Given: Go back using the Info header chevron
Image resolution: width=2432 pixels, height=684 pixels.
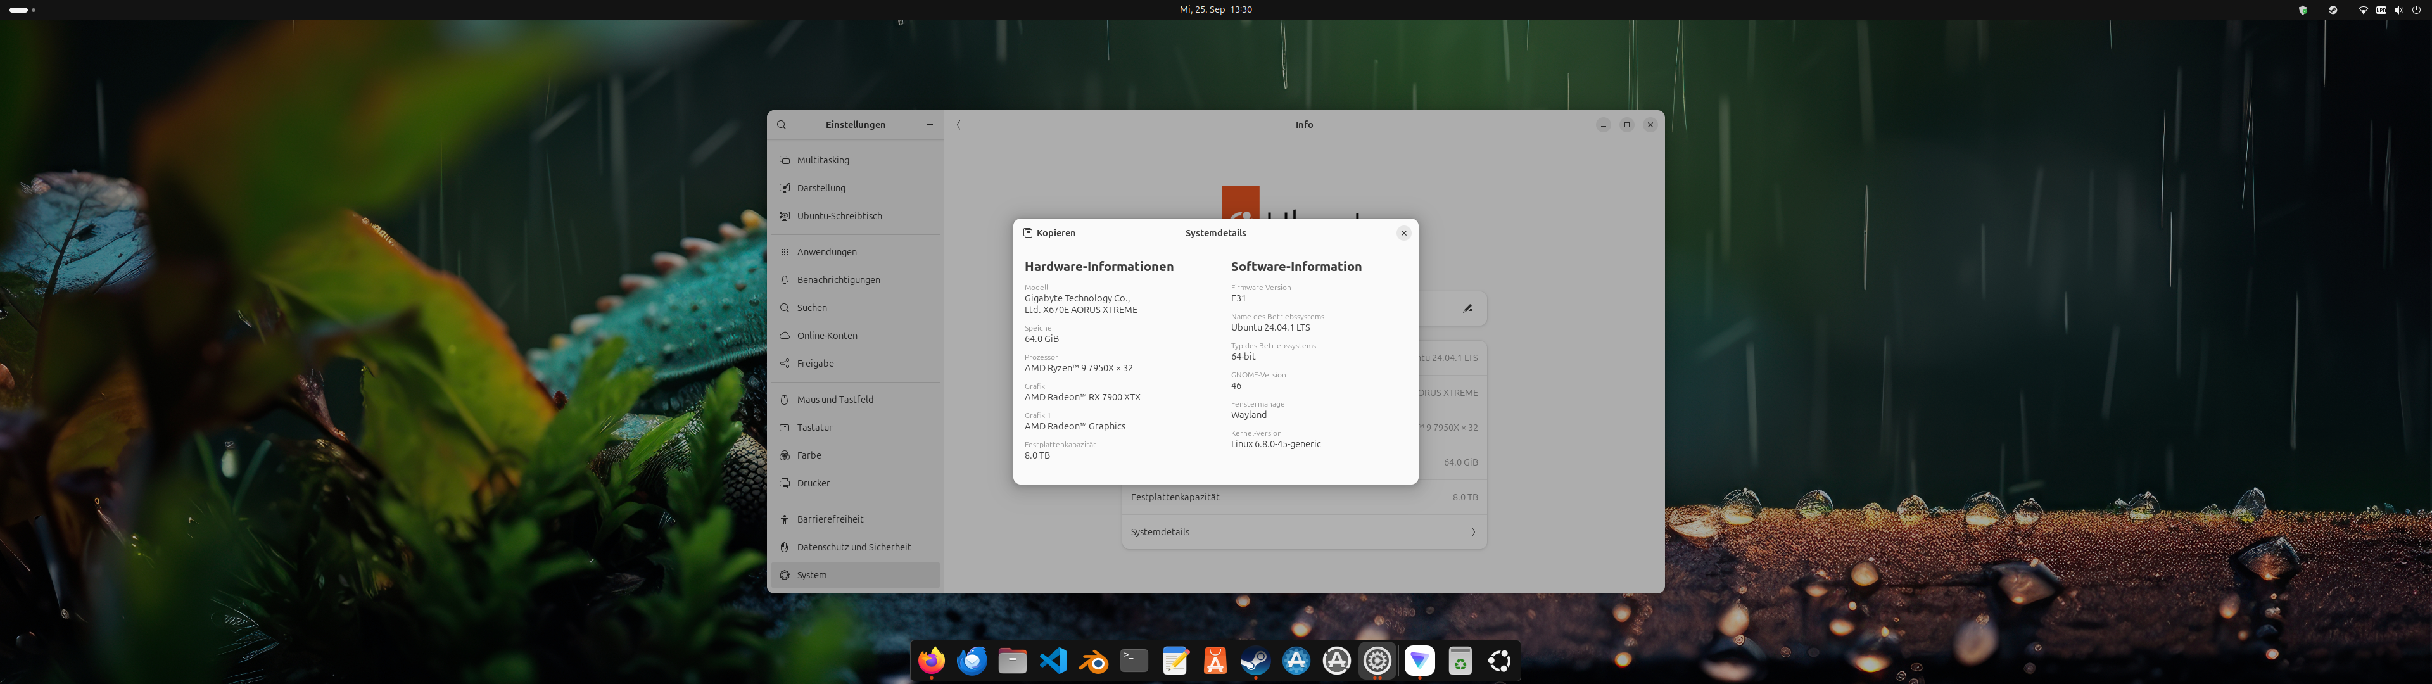Looking at the screenshot, I should [958, 125].
